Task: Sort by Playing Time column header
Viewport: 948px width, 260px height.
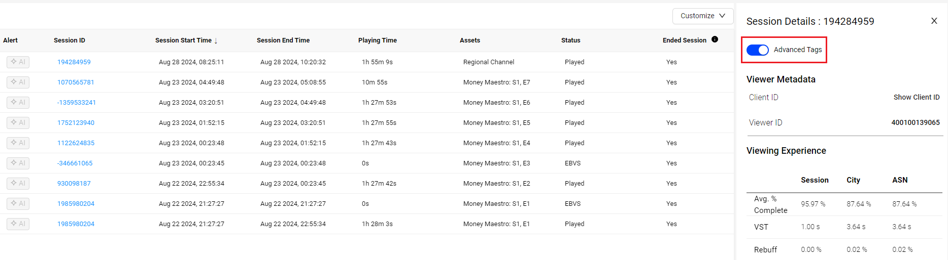Action: 378,40
